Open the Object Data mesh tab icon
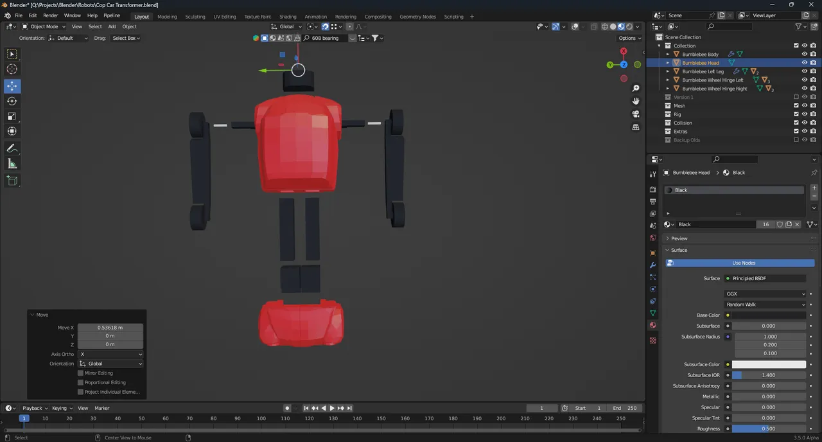The image size is (822, 442). pyautogui.click(x=653, y=313)
